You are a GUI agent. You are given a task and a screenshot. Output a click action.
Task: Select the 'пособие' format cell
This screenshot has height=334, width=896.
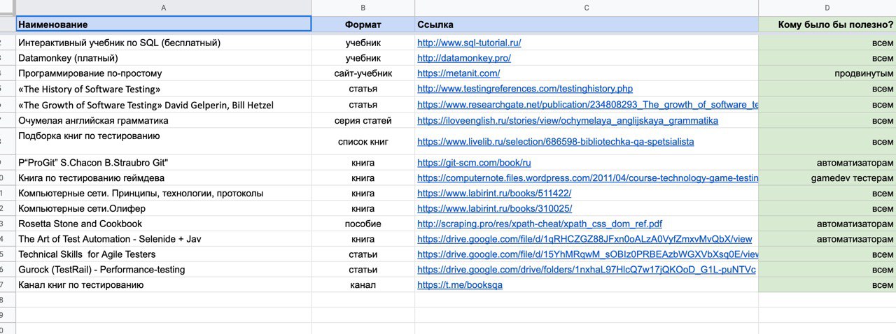363,224
